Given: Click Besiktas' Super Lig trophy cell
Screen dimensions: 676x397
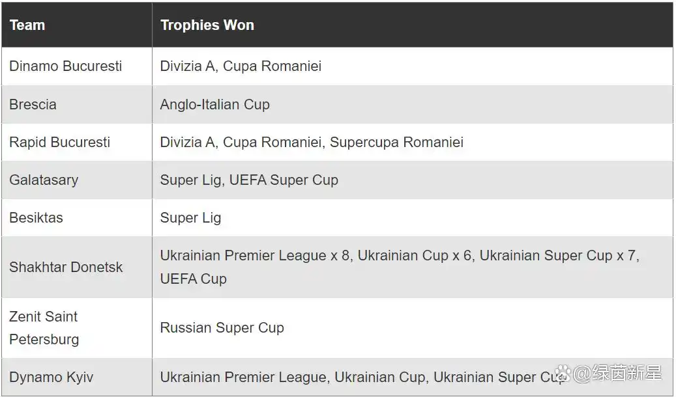Looking at the screenshot, I should pos(413,217).
